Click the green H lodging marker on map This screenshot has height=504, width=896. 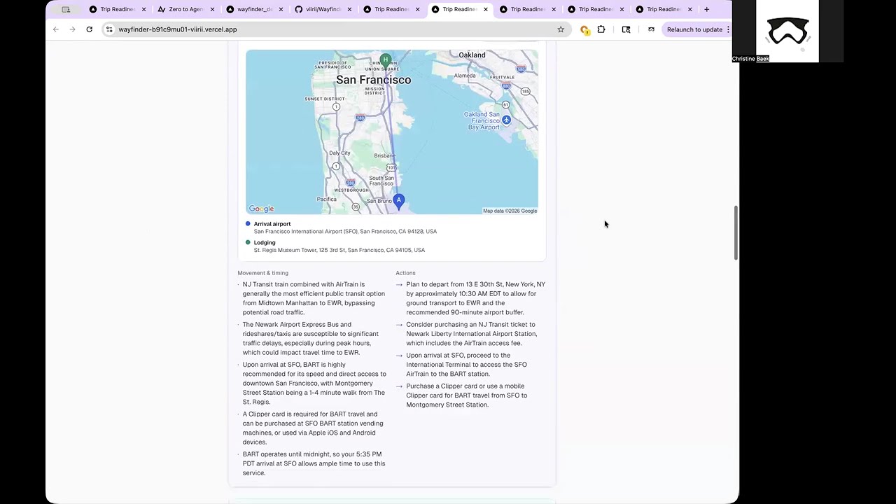click(x=385, y=61)
